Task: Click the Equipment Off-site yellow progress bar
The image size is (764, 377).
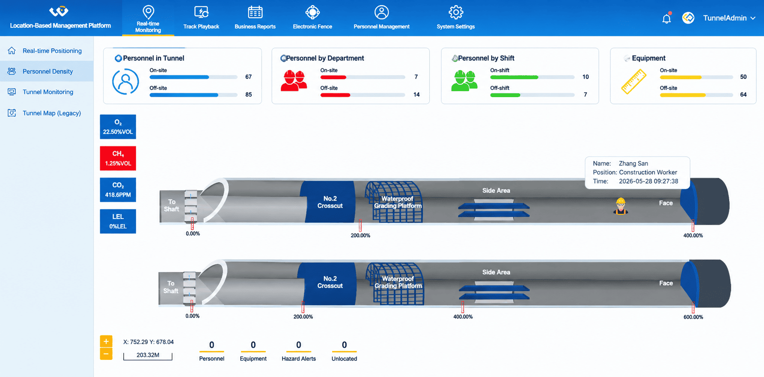Action: pos(696,95)
